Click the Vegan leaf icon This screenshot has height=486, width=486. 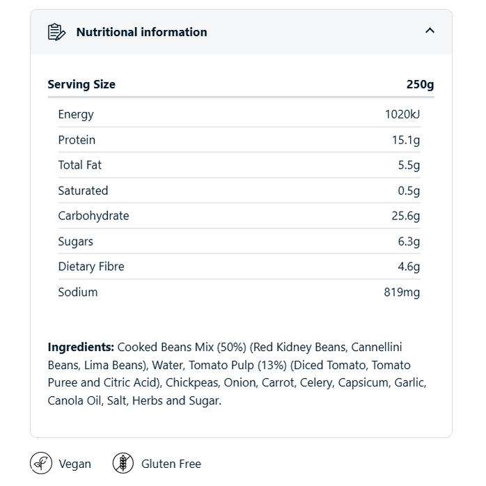pyautogui.click(x=41, y=463)
